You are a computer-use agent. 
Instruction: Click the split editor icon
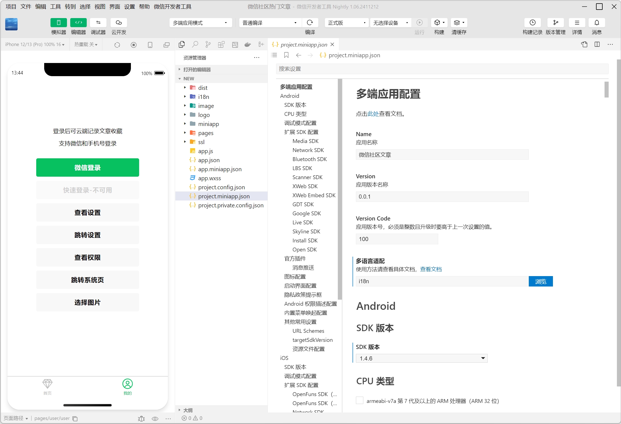coord(597,44)
